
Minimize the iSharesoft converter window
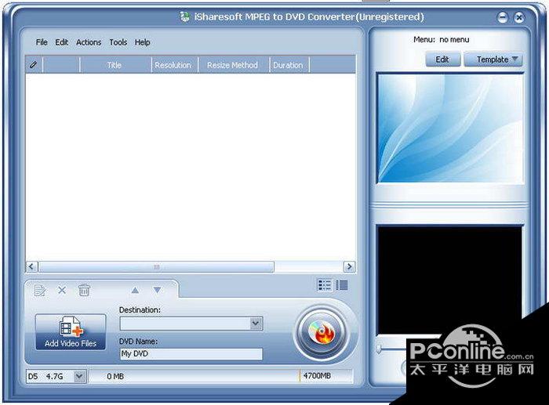tap(502, 17)
